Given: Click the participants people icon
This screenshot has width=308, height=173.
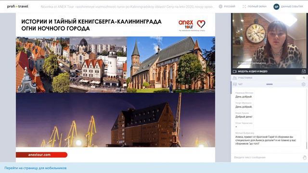Looking at the screenshot, I should pos(234,78).
